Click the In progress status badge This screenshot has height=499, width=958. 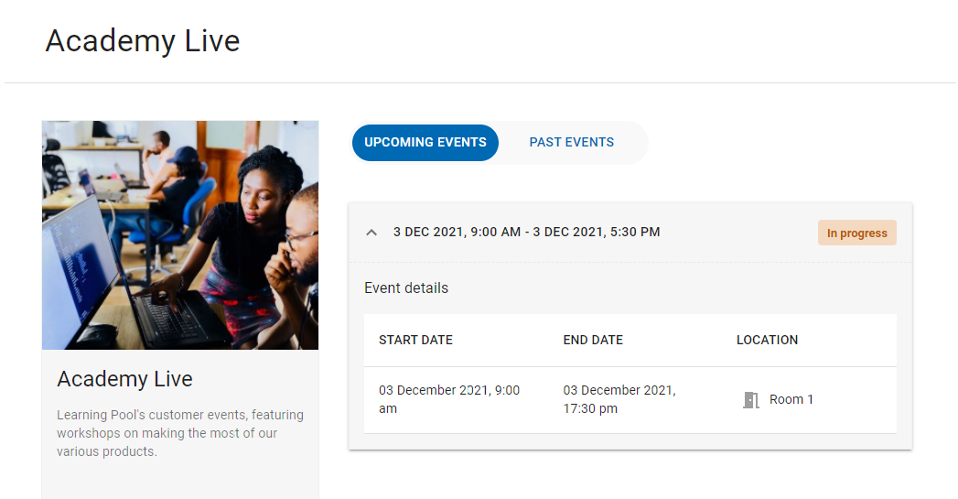pyautogui.click(x=856, y=233)
